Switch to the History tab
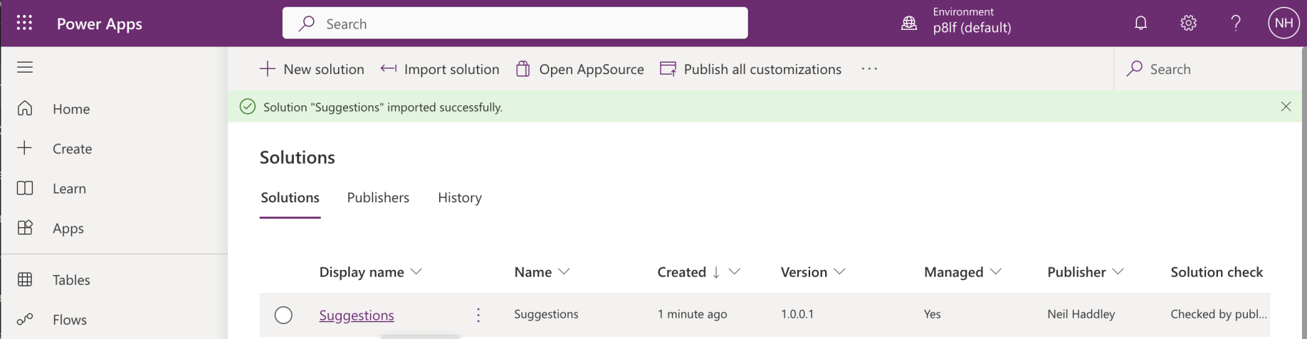Screen dimensions: 1307x339 [459, 198]
